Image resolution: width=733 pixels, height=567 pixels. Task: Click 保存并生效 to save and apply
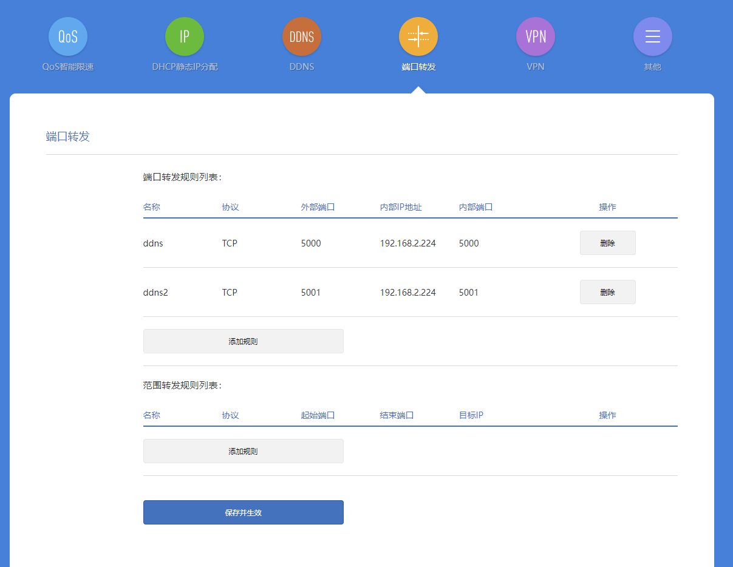click(243, 512)
